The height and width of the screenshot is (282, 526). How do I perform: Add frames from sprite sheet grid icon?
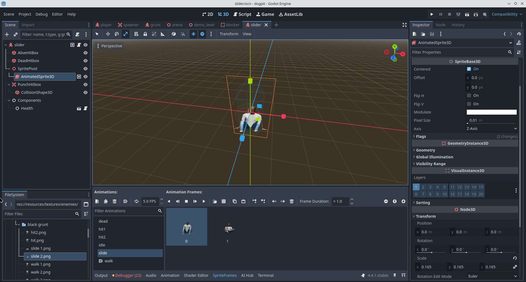pyautogui.click(x=224, y=201)
